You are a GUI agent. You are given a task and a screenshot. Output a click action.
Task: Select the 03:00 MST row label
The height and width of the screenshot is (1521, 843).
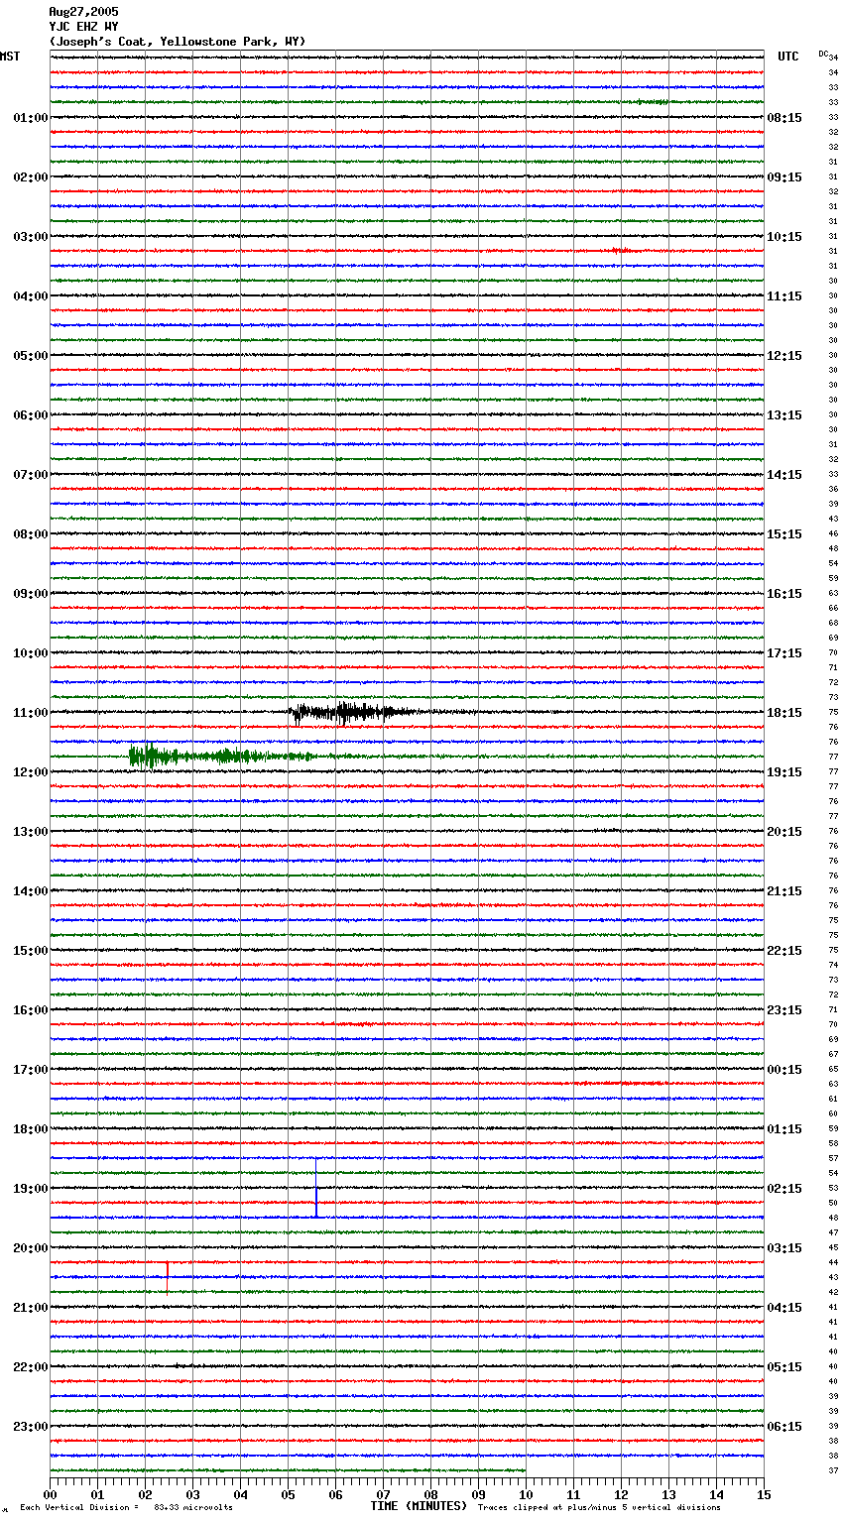[31, 237]
